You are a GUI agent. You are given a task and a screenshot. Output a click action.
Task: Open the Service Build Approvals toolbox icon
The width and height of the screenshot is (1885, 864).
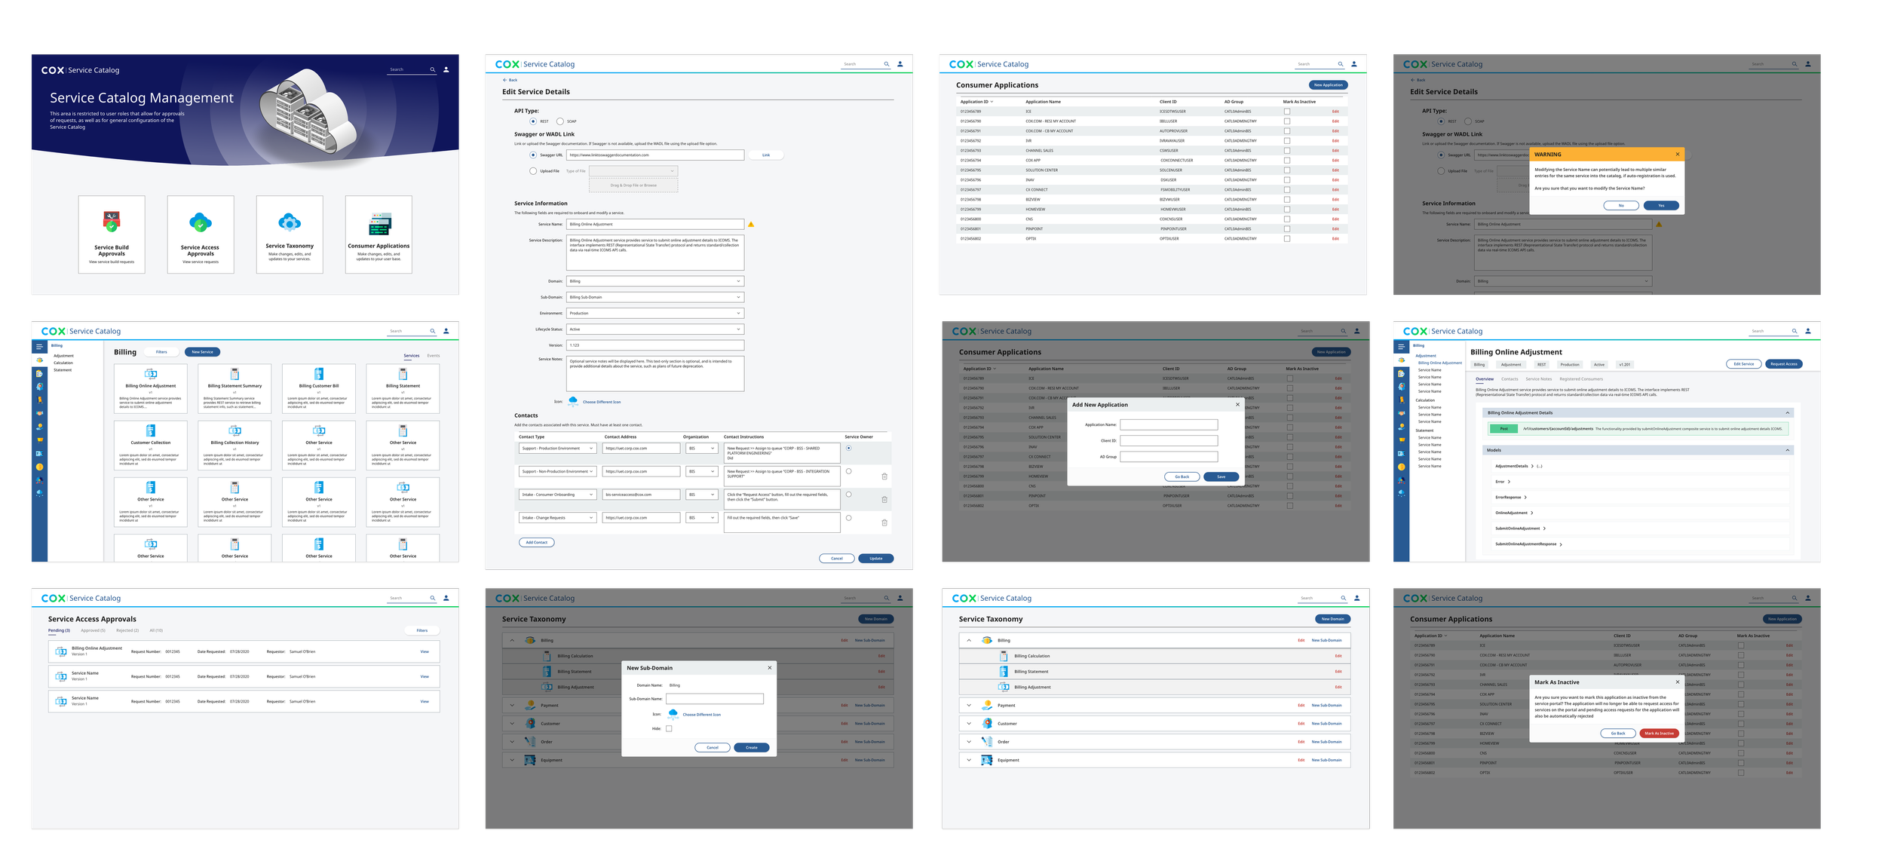[x=112, y=222]
